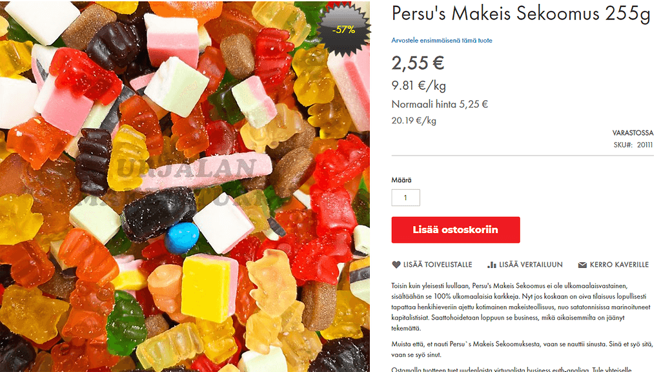Click the Määrä quantity input field
This screenshot has width=661, height=372.
pyautogui.click(x=405, y=198)
